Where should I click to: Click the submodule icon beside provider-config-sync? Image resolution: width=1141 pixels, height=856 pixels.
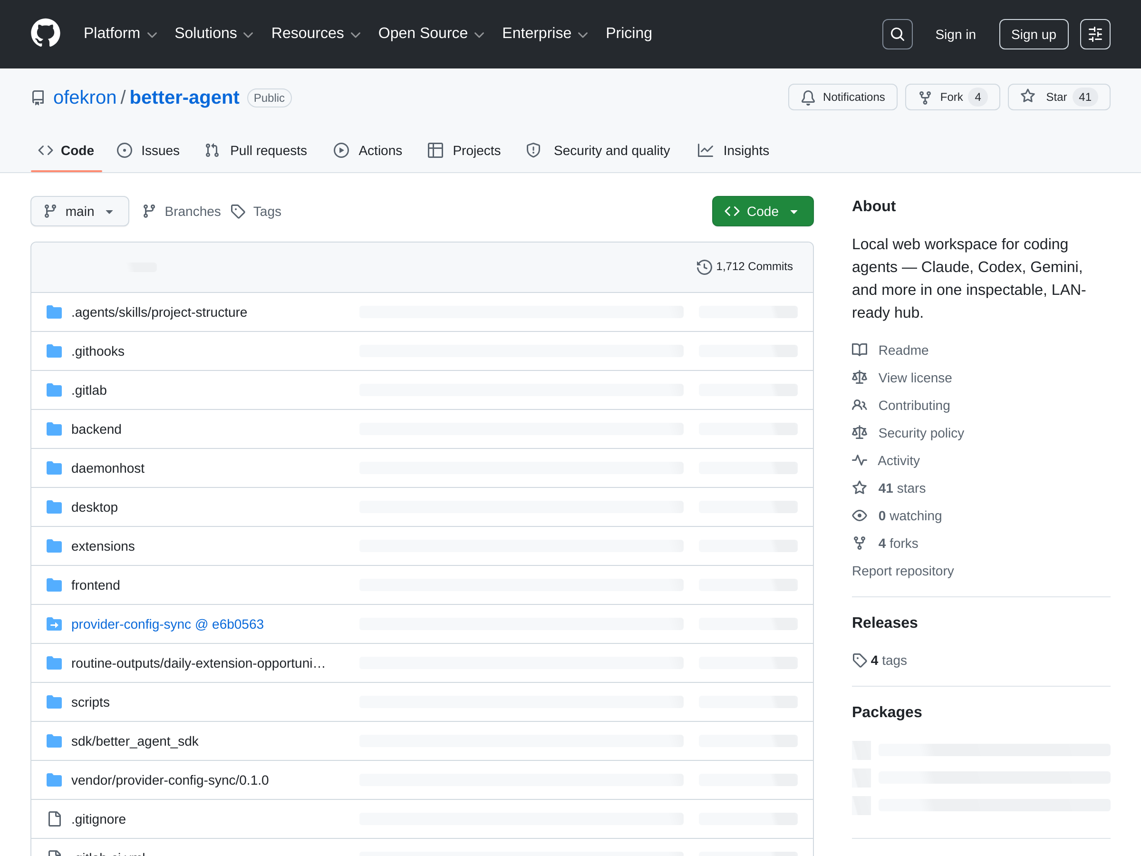(54, 624)
